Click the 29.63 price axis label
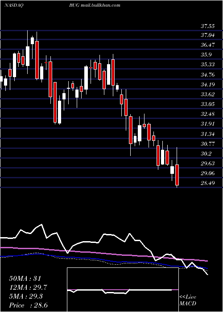This screenshot has height=312, width=223. coord(207,164)
